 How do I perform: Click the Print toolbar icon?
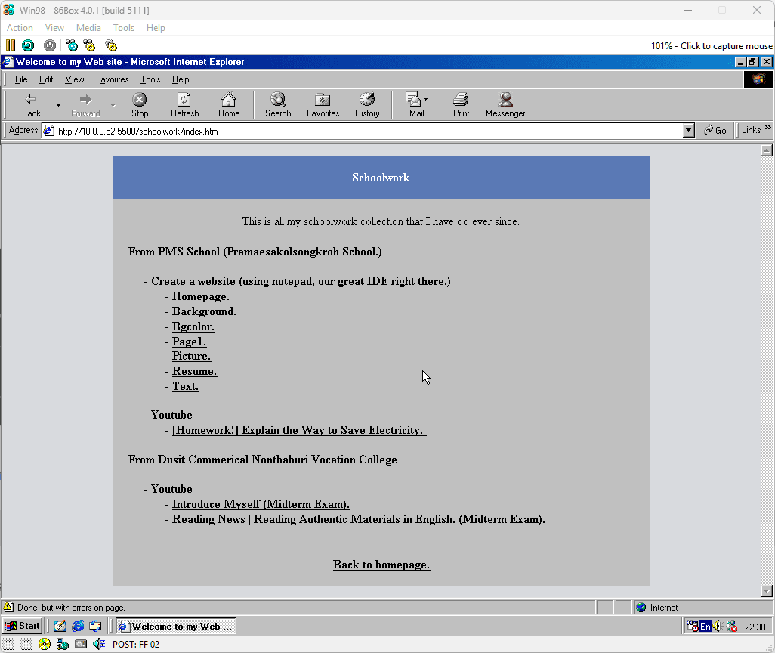[461, 104]
